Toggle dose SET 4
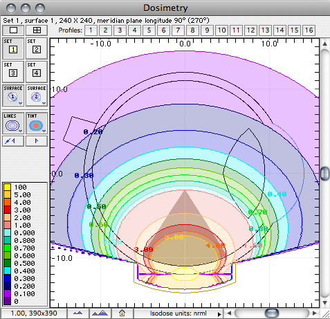 tap(37, 72)
